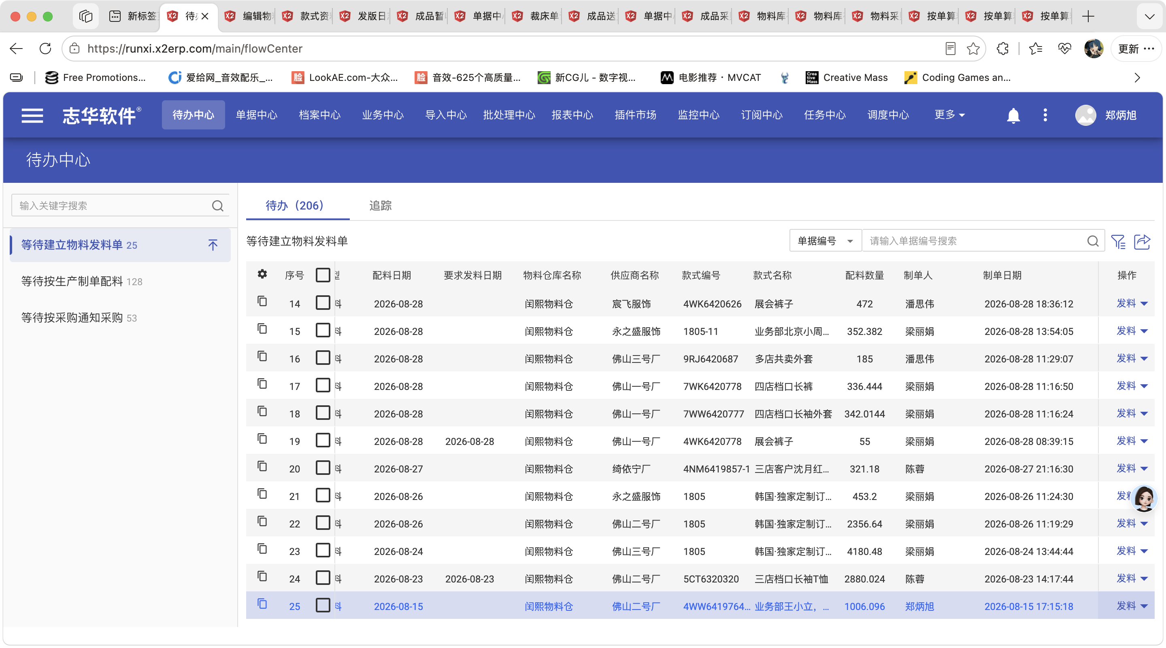
Task: Bookmark page with the star icon
Action: 973,49
